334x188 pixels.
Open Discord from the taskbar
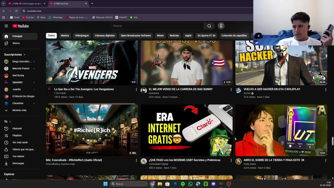[x=213, y=184]
